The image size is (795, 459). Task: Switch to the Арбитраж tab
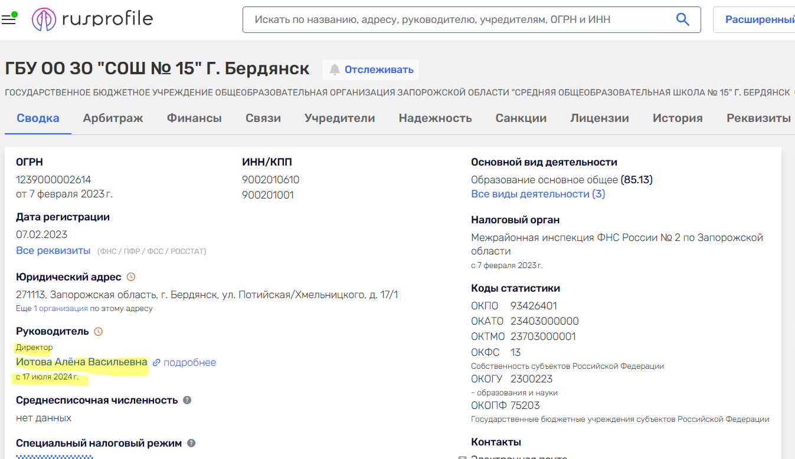pos(113,118)
